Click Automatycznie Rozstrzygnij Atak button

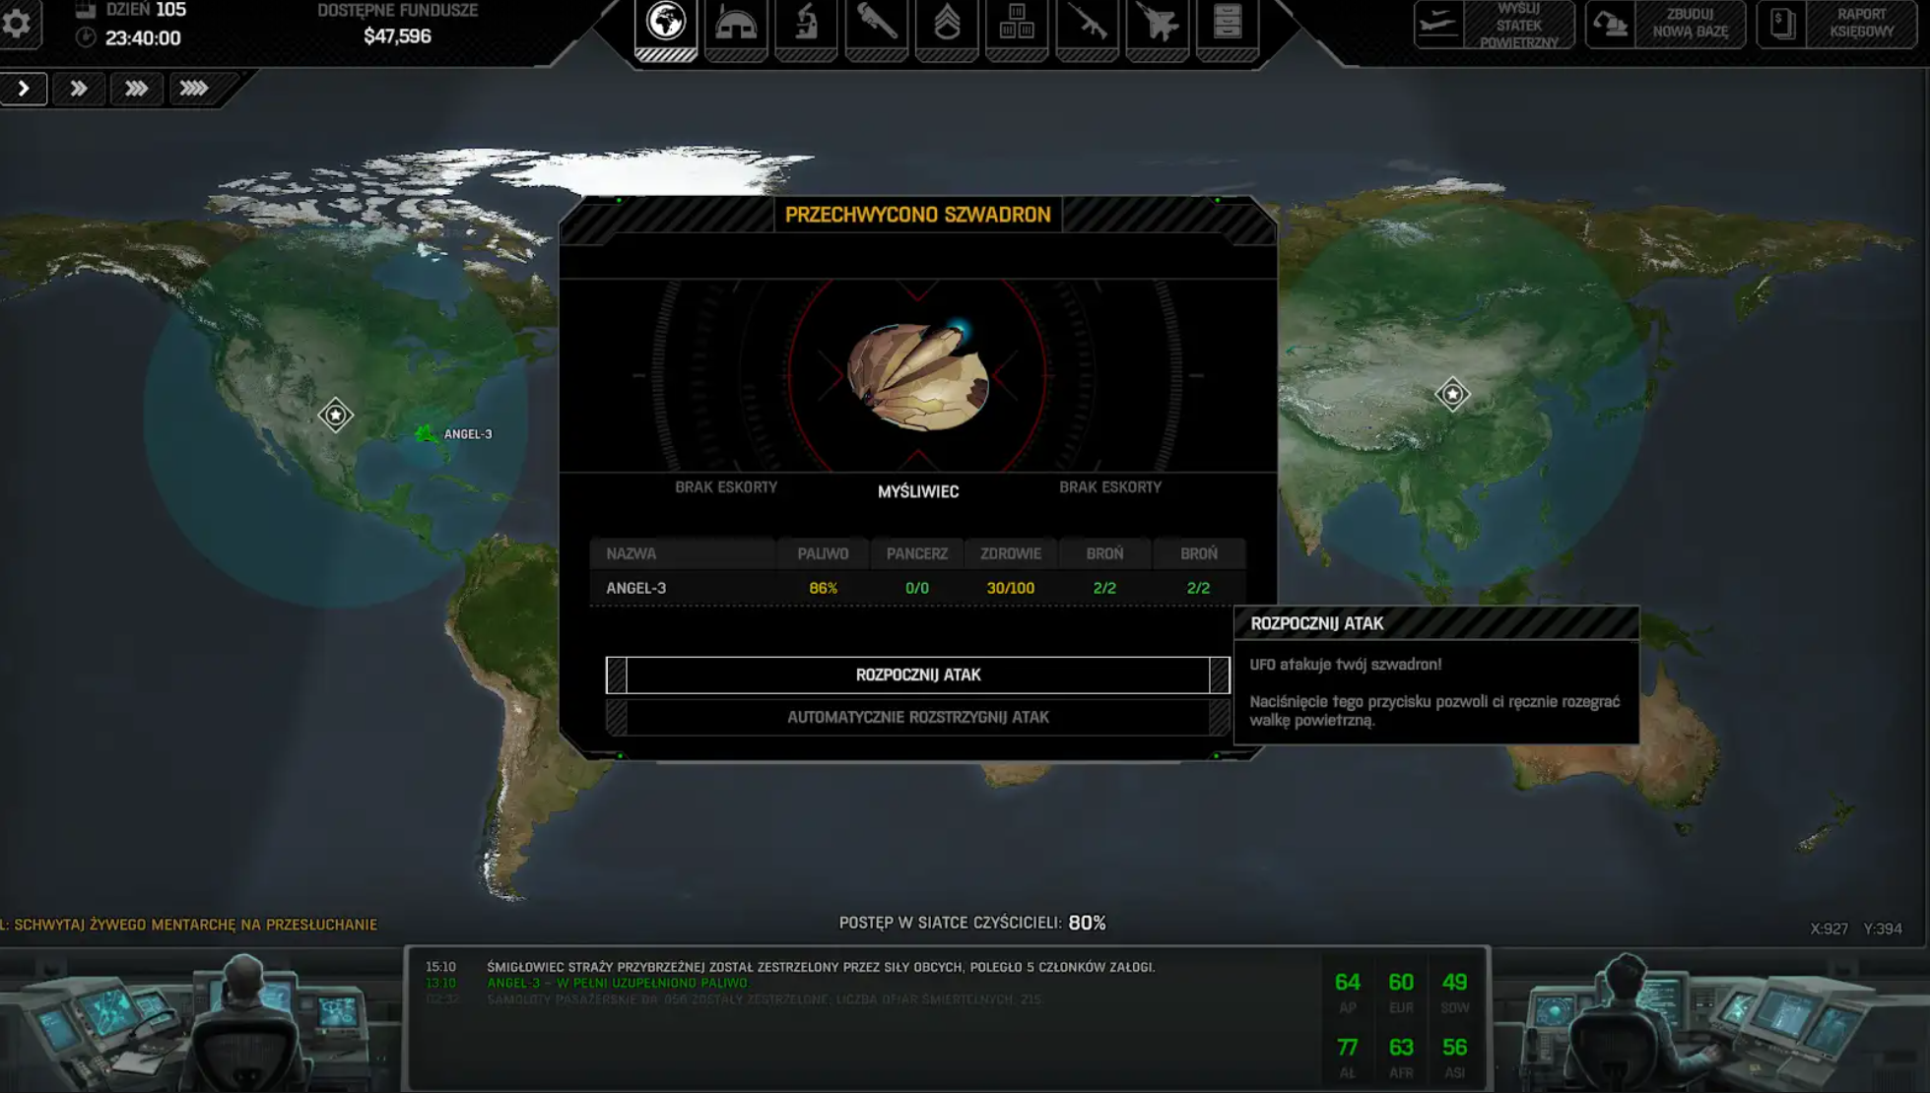(x=918, y=717)
